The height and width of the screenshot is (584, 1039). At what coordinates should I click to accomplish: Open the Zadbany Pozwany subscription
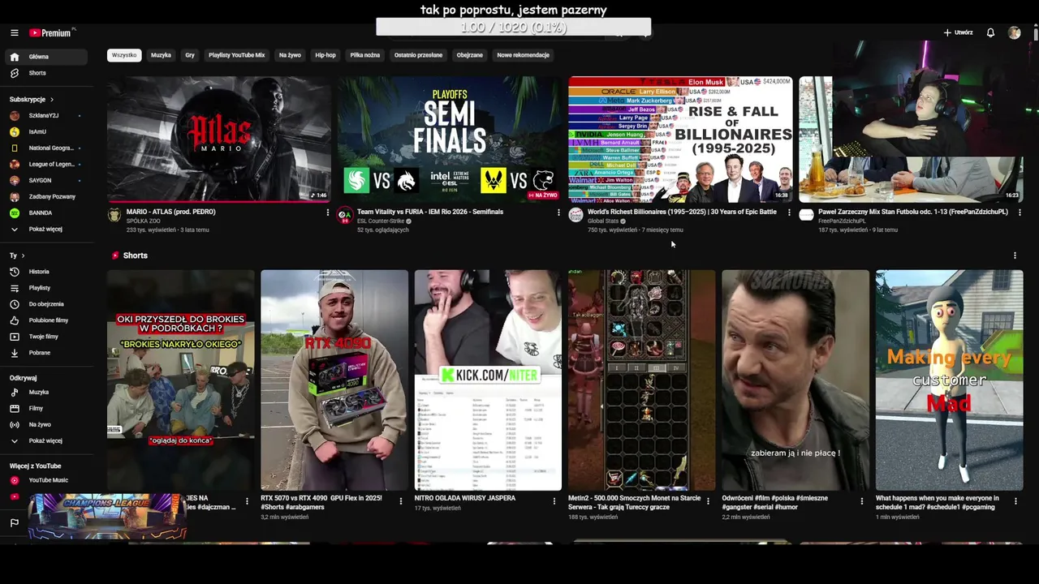pos(45,196)
